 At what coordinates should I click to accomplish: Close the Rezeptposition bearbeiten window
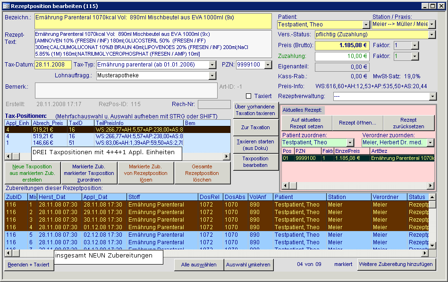pyautogui.click(x=441, y=6)
